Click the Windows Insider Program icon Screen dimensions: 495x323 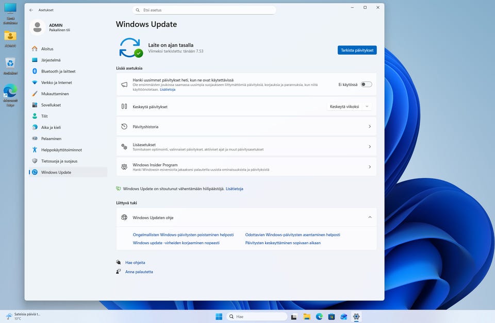pos(124,167)
